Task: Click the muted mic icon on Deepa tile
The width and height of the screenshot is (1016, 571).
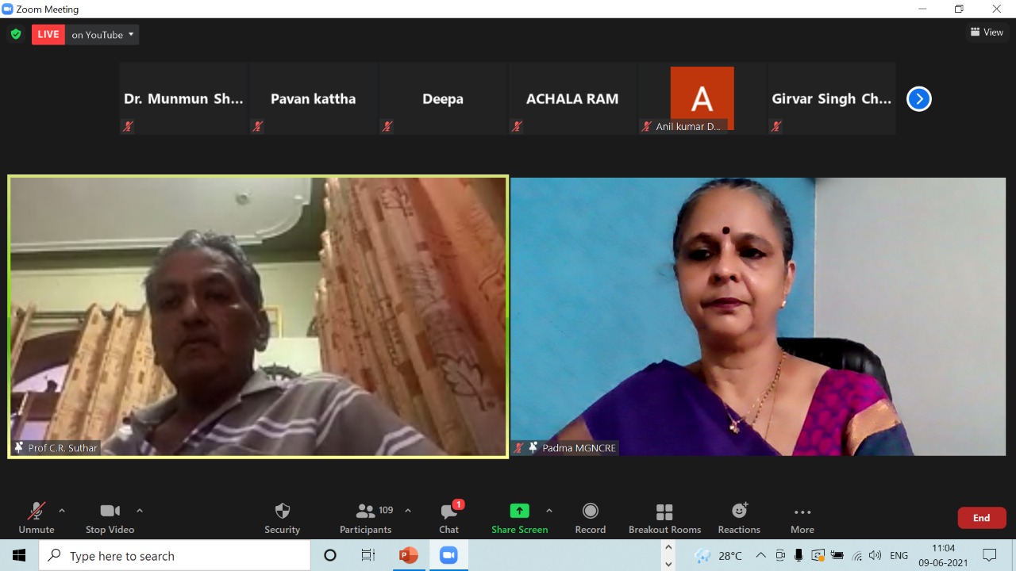Action: tap(387, 126)
